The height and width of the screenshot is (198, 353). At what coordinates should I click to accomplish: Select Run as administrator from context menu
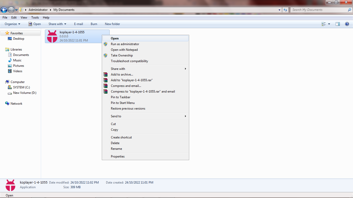coord(125,44)
